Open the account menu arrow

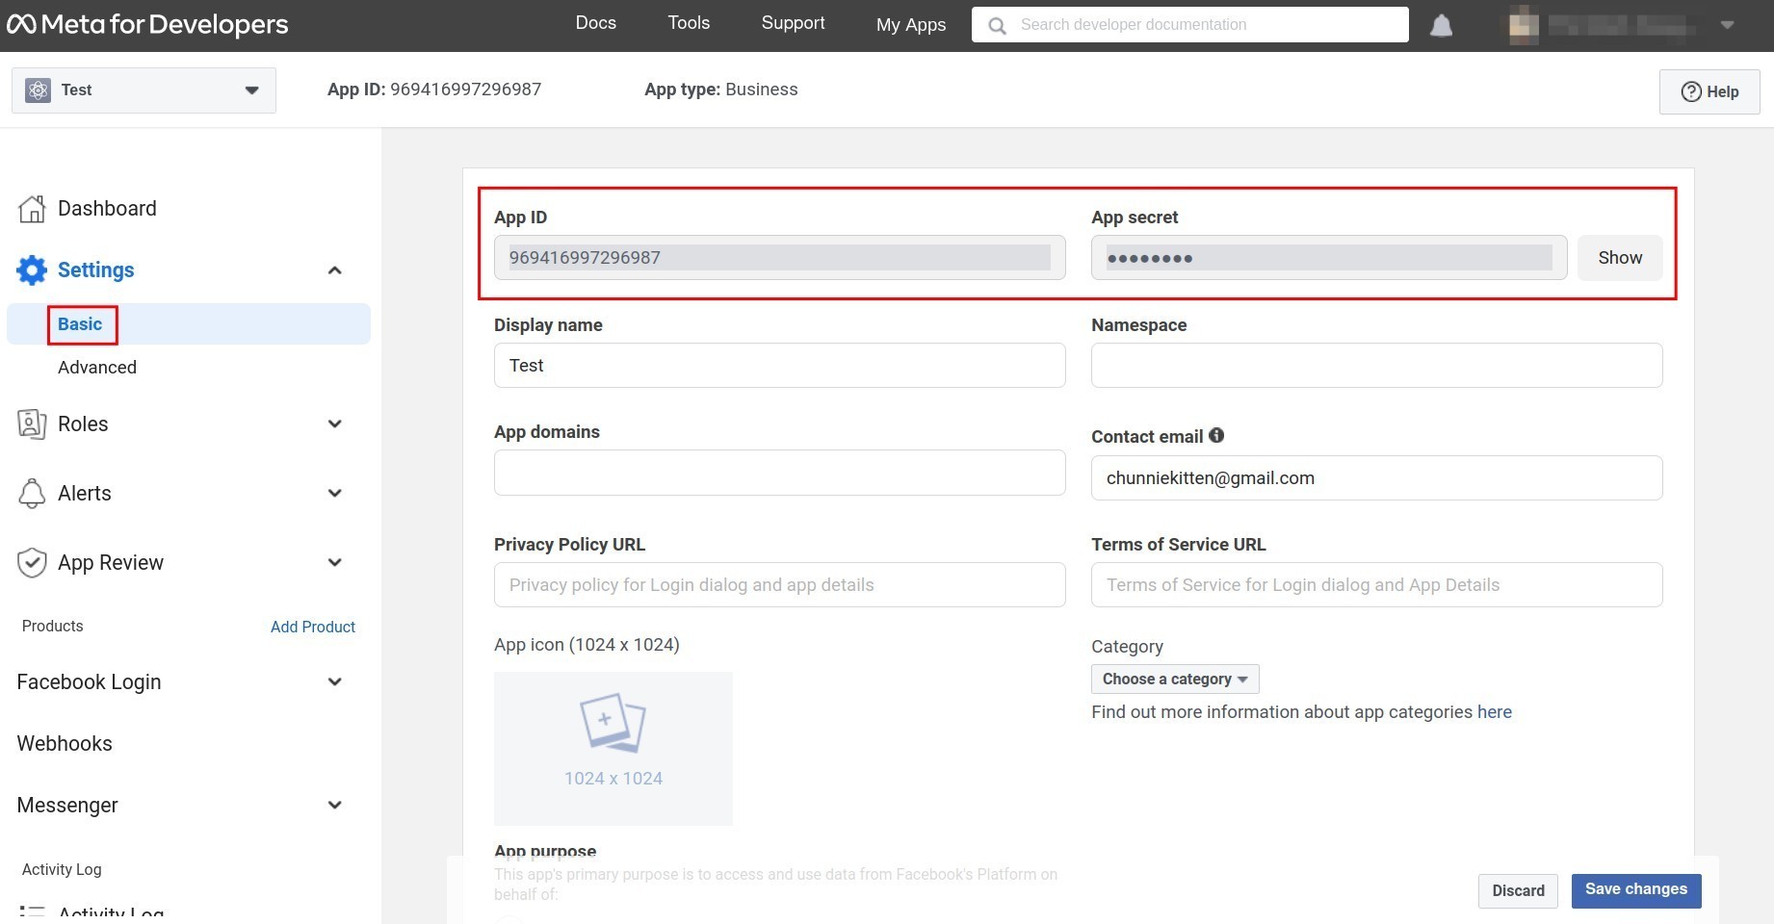[x=1728, y=25]
